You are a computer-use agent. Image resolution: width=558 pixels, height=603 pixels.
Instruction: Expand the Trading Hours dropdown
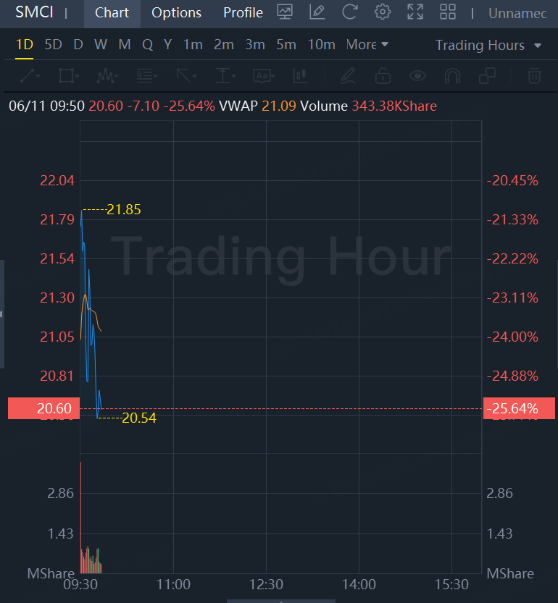pos(488,45)
